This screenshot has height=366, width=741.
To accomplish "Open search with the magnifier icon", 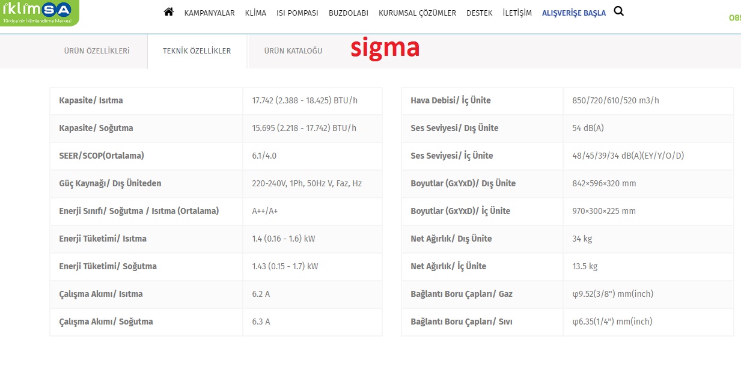I will (618, 11).
